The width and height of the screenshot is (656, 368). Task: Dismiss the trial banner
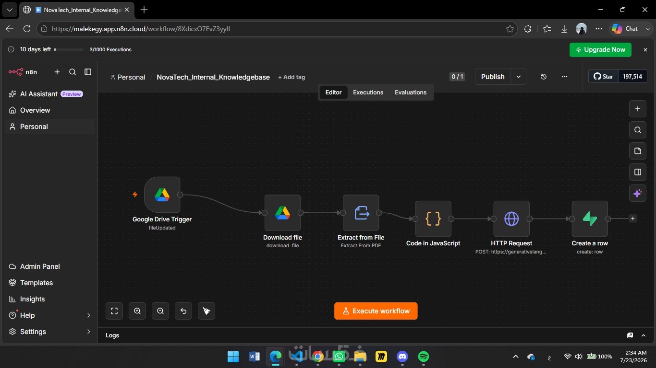click(x=645, y=50)
